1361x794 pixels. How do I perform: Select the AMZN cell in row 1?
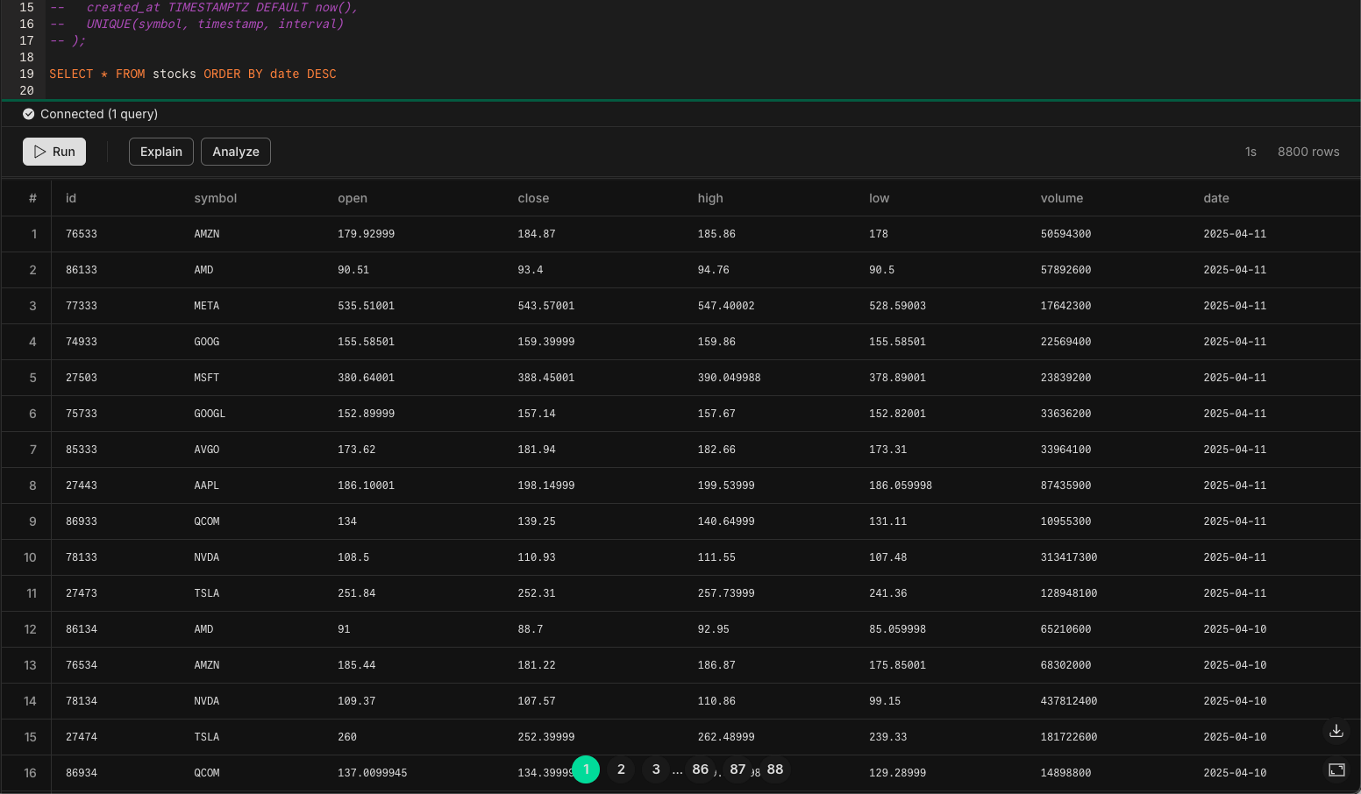click(x=207, y=234)
